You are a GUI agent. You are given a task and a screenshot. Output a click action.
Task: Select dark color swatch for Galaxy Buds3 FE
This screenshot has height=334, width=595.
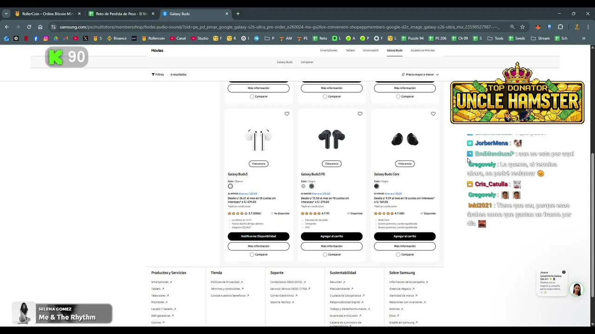point(311,186)
